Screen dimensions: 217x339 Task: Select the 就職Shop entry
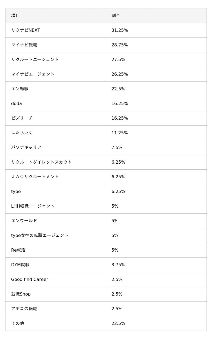21,294
